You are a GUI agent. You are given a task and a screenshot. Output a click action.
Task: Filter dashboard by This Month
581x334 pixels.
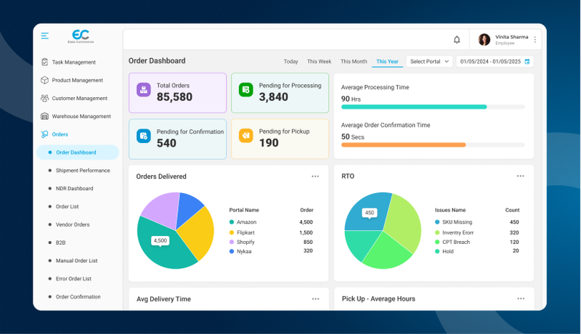pyautogui.click(x=354, y=62)
